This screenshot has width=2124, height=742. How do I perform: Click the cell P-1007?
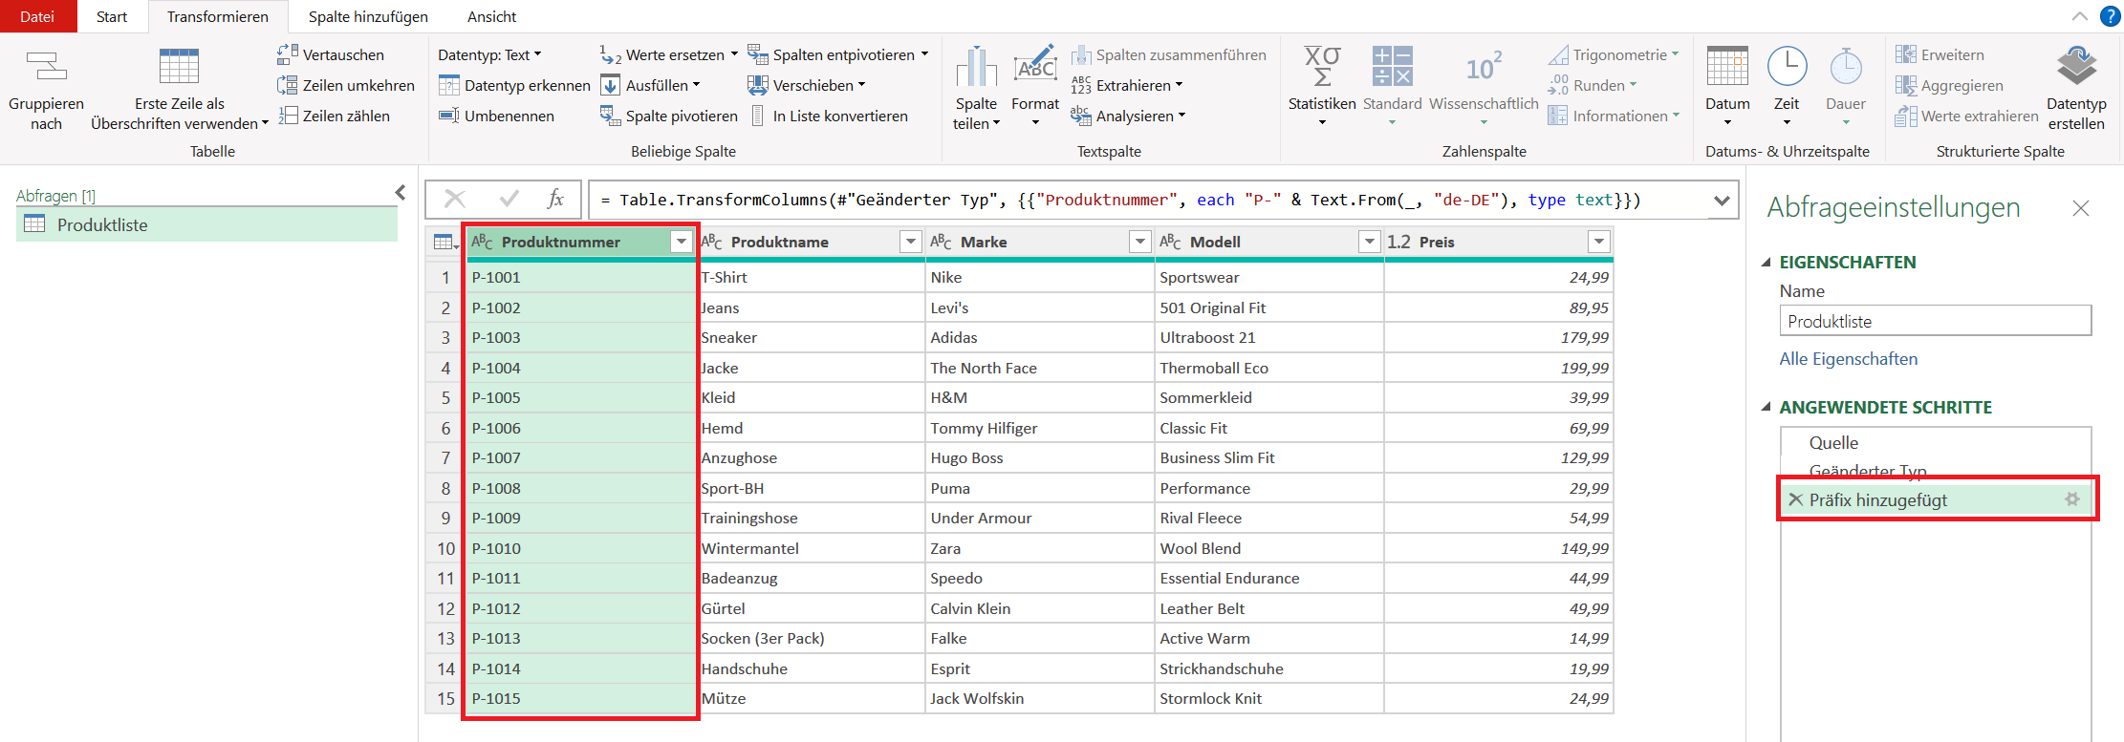point(581,457)
